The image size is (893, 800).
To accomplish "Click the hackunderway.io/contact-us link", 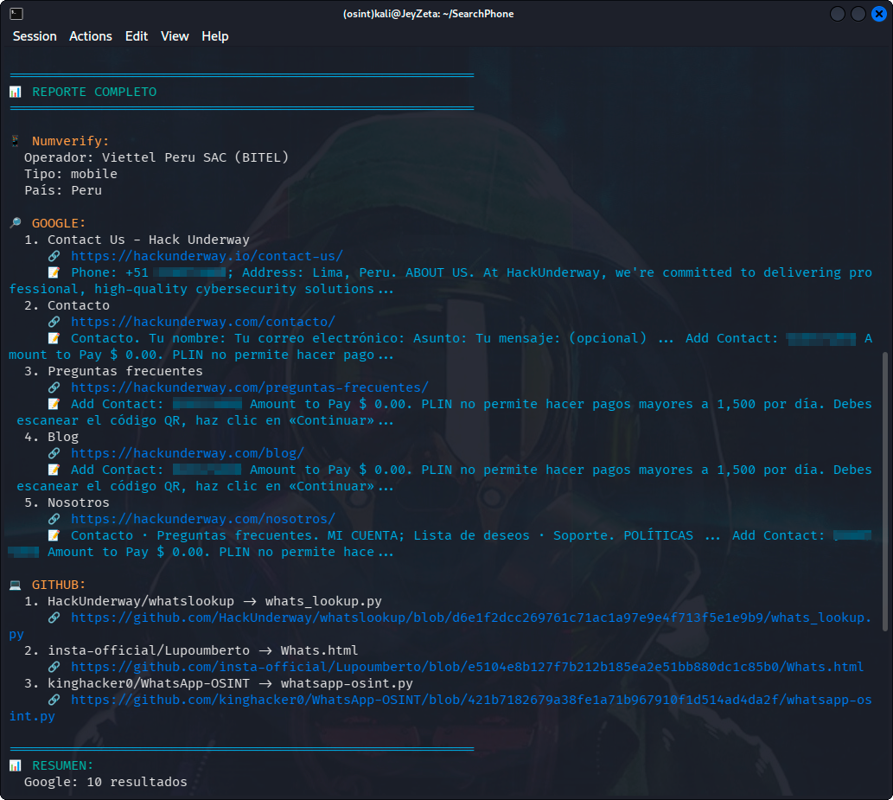I will point(207,256).
